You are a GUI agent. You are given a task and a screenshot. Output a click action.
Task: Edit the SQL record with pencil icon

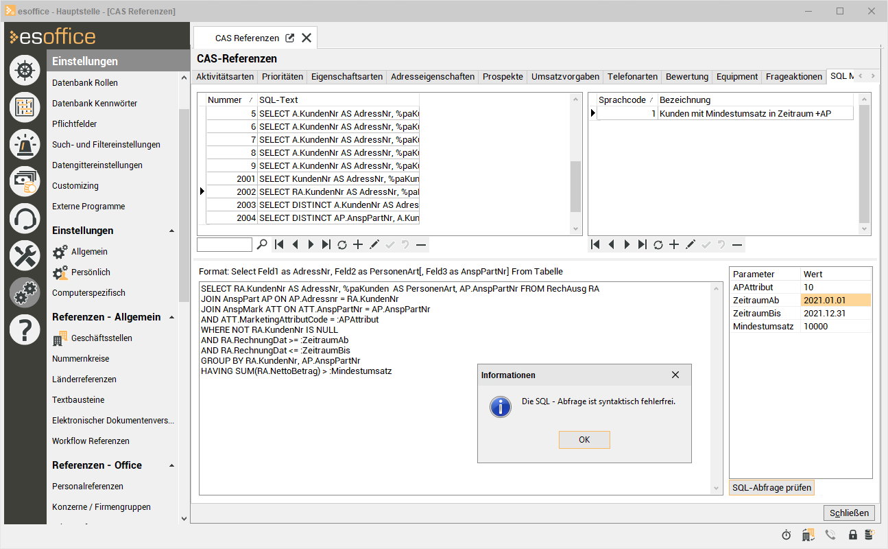(374, 244)
